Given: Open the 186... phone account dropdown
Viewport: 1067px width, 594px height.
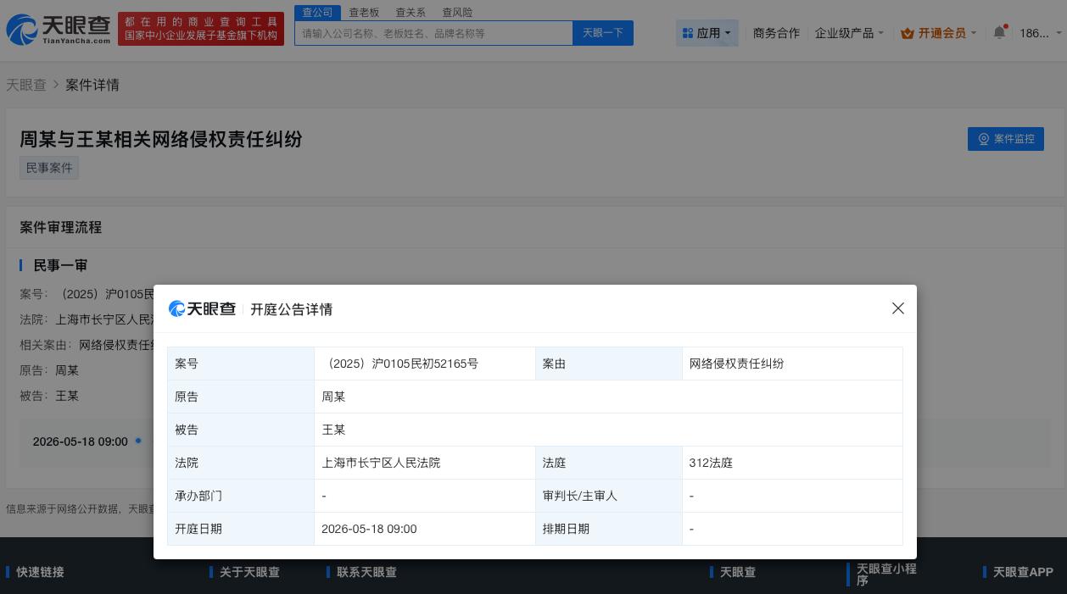Looking at the screenshot, I should click(1036, 33).
